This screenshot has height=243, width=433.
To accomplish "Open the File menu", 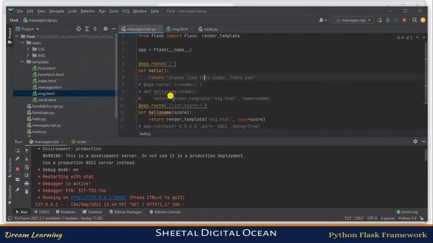I will coord(20,11).
